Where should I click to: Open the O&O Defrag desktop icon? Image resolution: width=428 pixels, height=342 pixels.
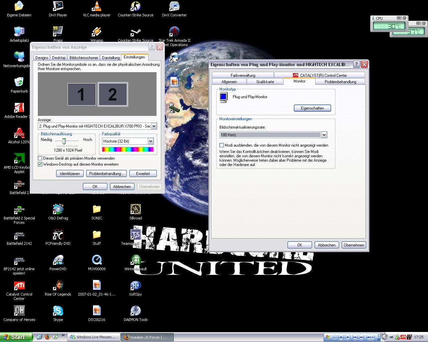tap(58, 209)
